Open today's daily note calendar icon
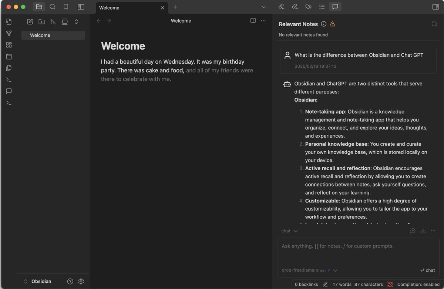The image size is (444, 289). click(x=9, y=56)
